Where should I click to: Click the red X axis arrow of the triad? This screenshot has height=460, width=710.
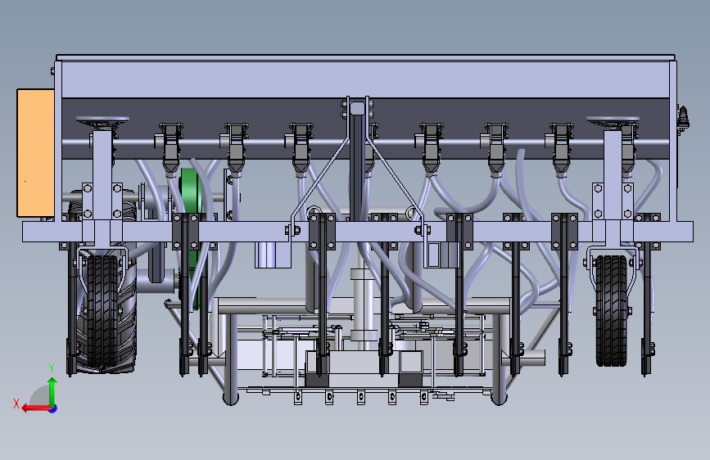tap(35, 408)
